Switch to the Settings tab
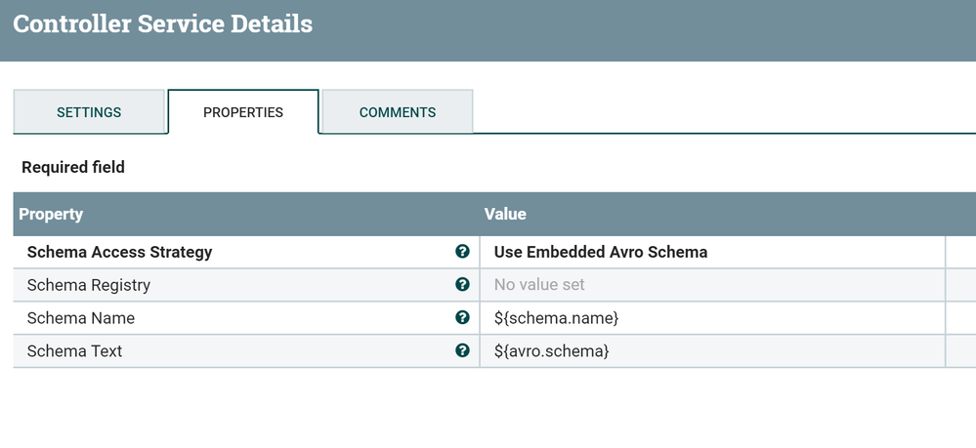 [89, 112]
